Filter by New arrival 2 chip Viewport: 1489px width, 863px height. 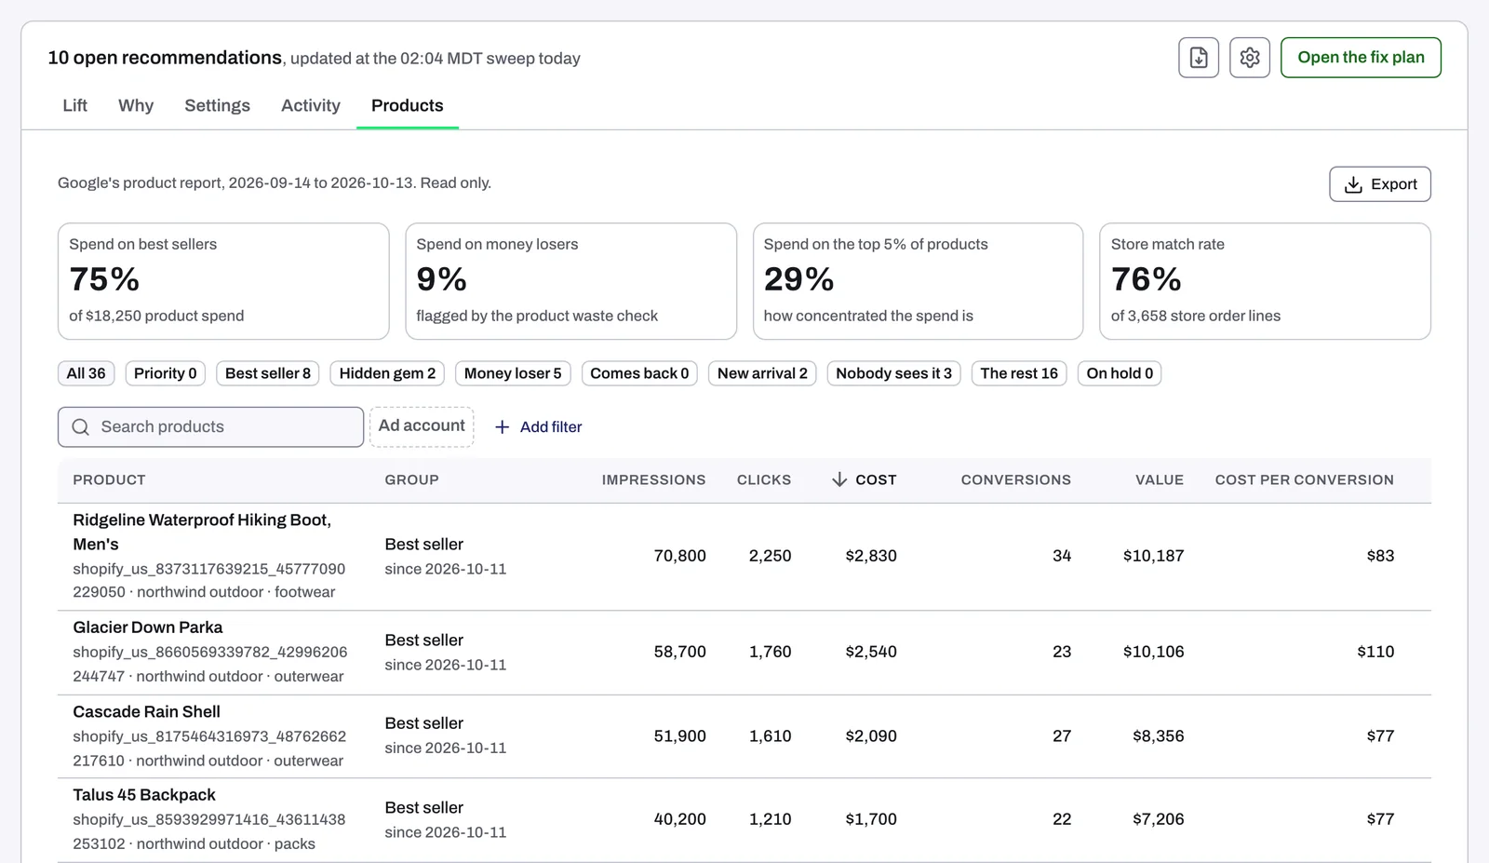click(x=762, y=373)
